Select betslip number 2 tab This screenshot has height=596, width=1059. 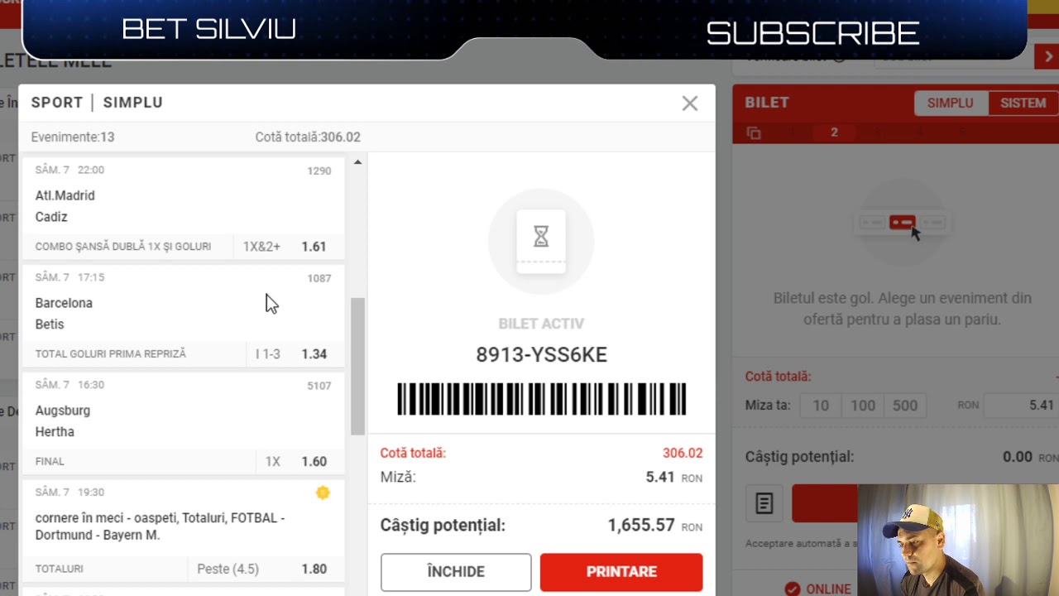[834, 132]
